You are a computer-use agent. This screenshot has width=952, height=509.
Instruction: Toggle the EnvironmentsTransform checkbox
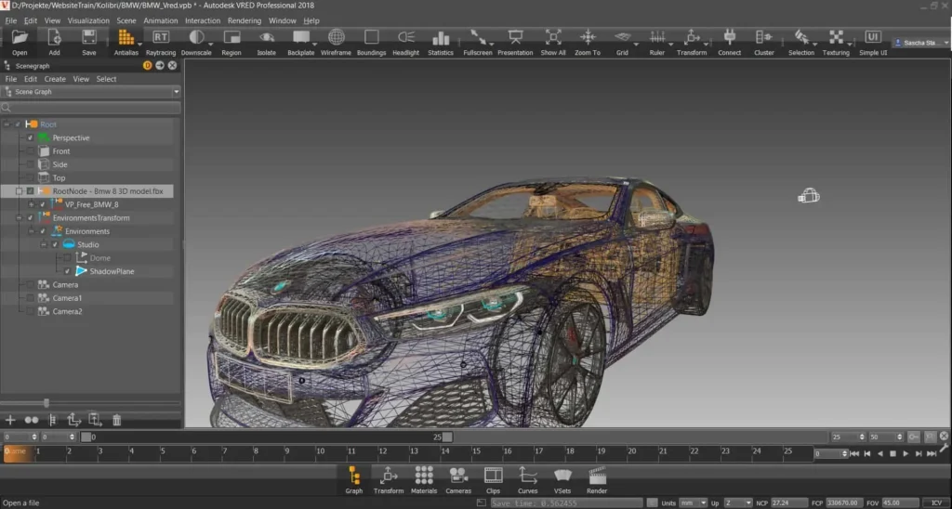(x=30, y=217)
